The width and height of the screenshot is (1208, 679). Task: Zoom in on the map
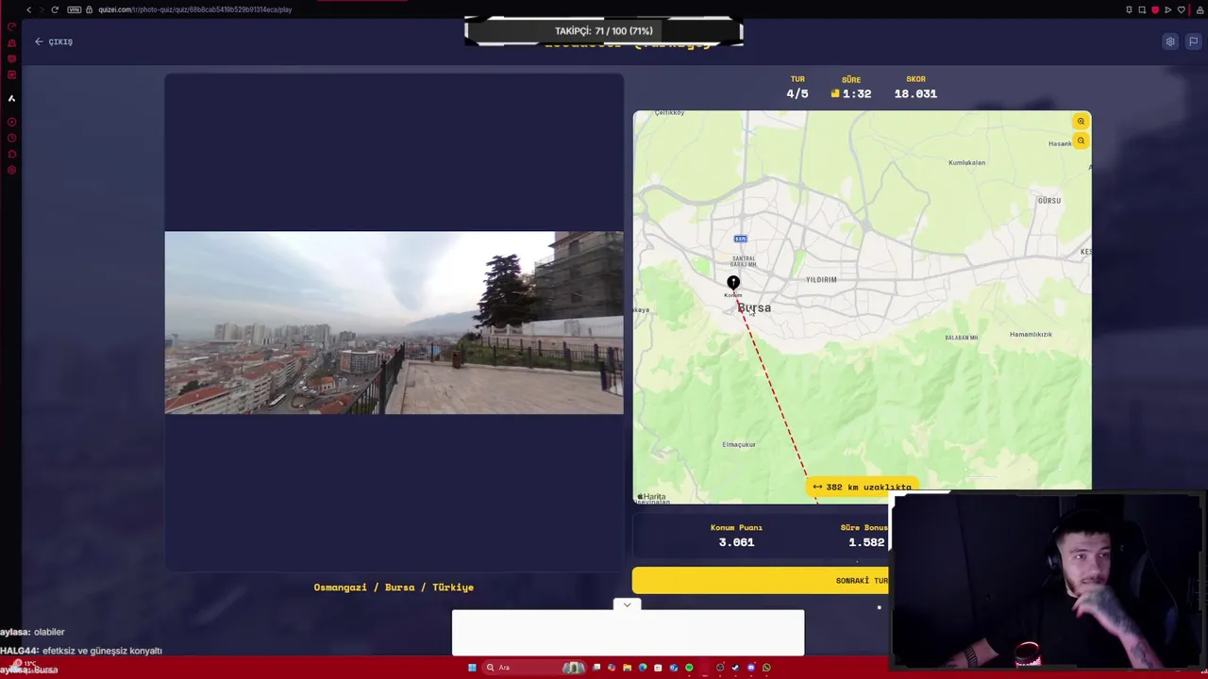click(x=1081, y=122)
